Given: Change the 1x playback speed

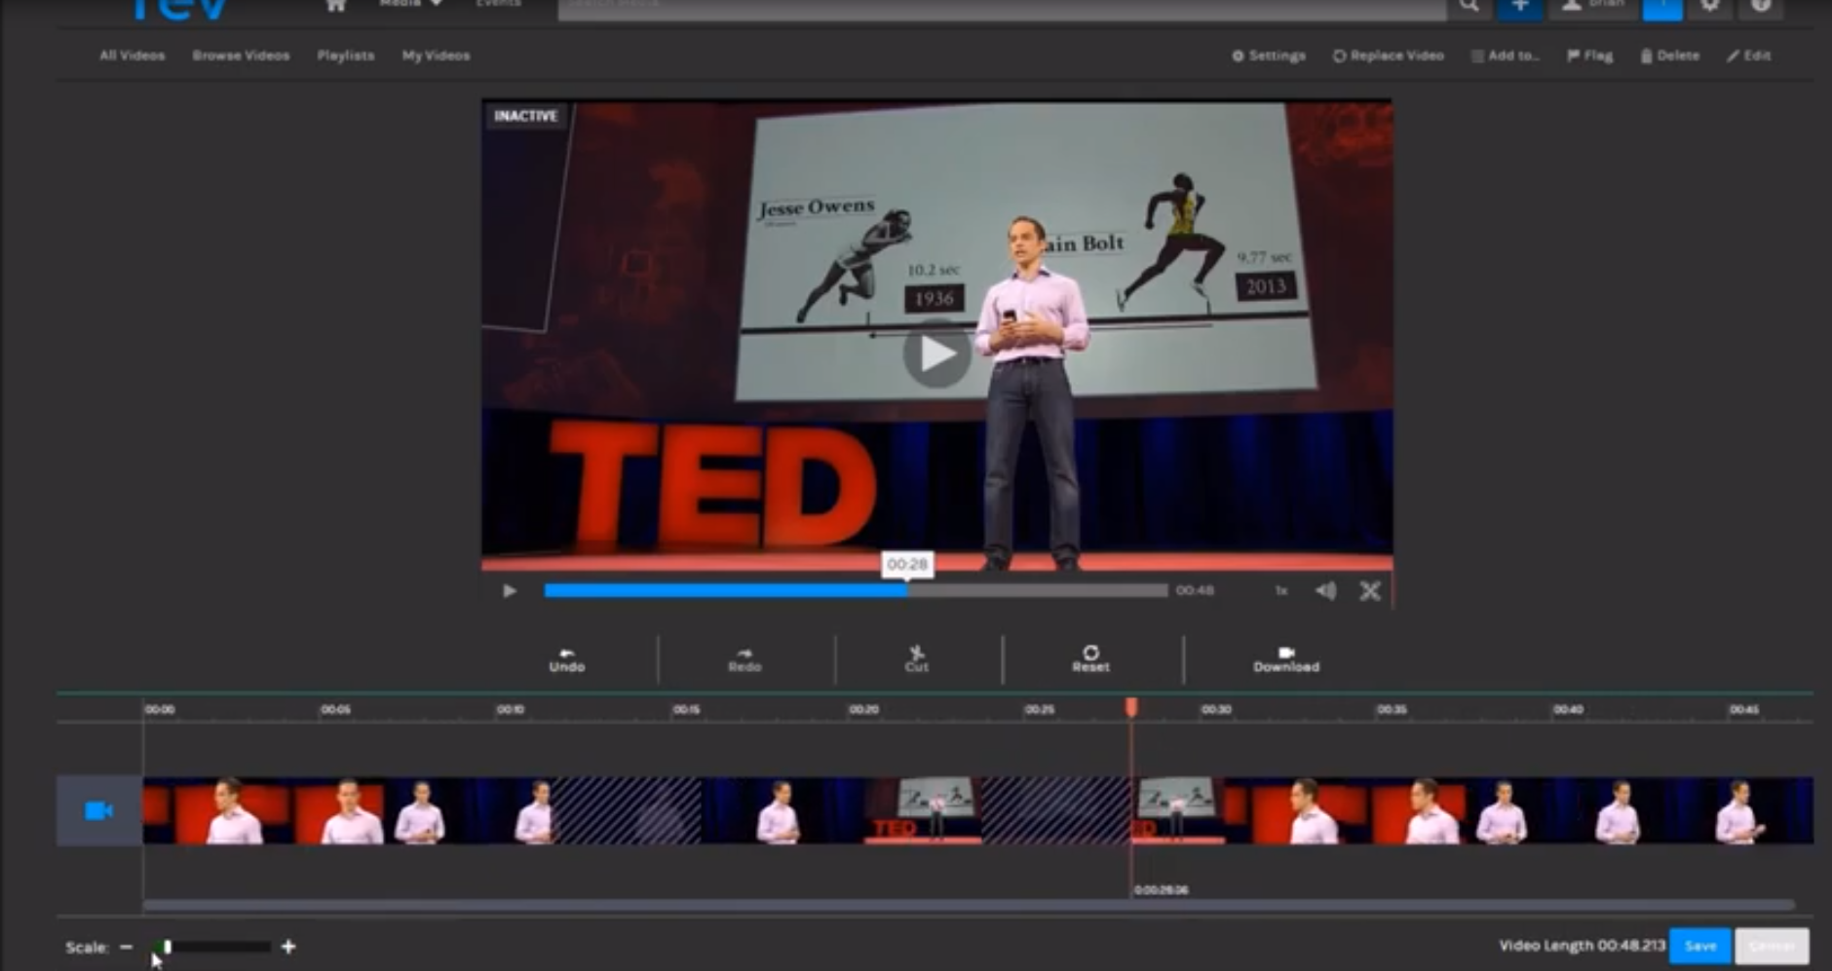Looking at the screenshot, I should [1281, 590].
